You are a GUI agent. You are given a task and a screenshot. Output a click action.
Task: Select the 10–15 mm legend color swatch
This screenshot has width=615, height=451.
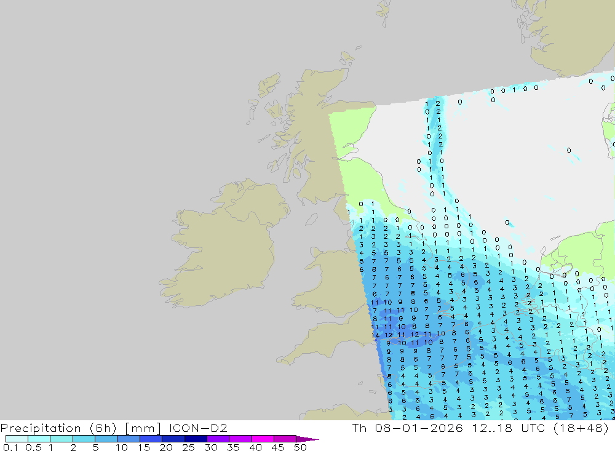[129, 439]
